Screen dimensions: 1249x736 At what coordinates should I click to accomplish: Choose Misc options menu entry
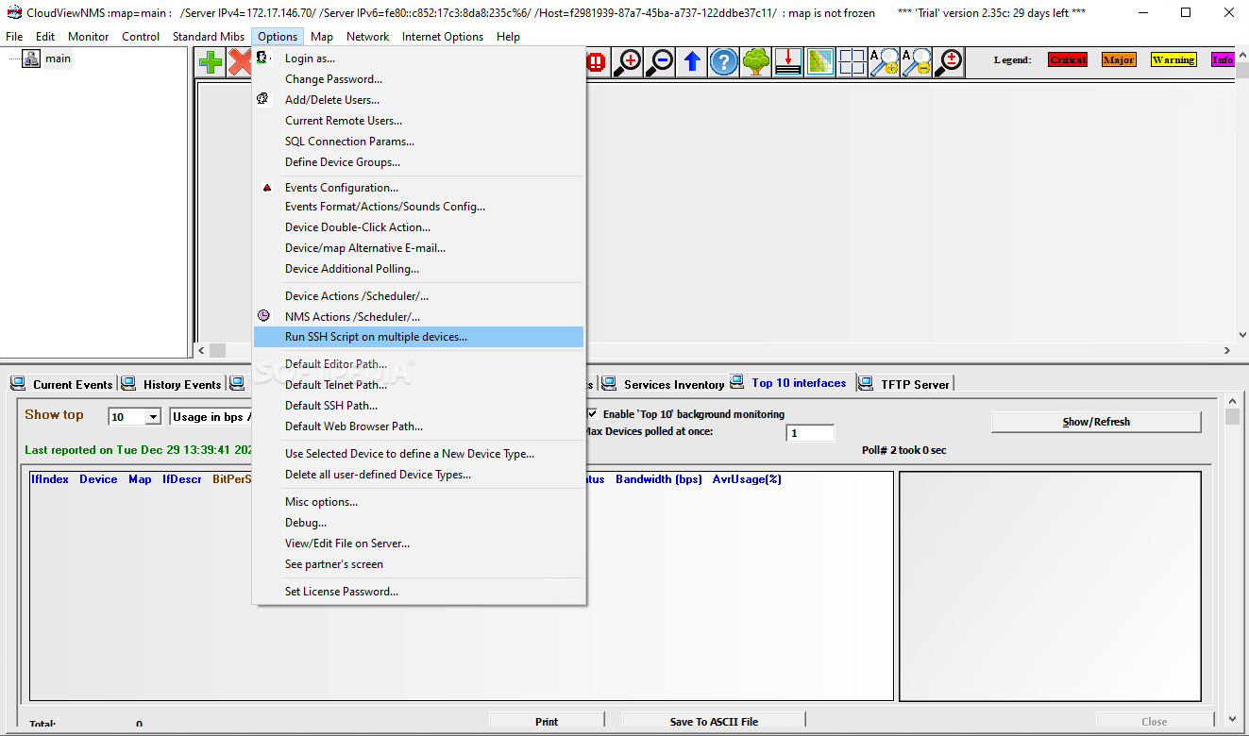coord(419,502)
